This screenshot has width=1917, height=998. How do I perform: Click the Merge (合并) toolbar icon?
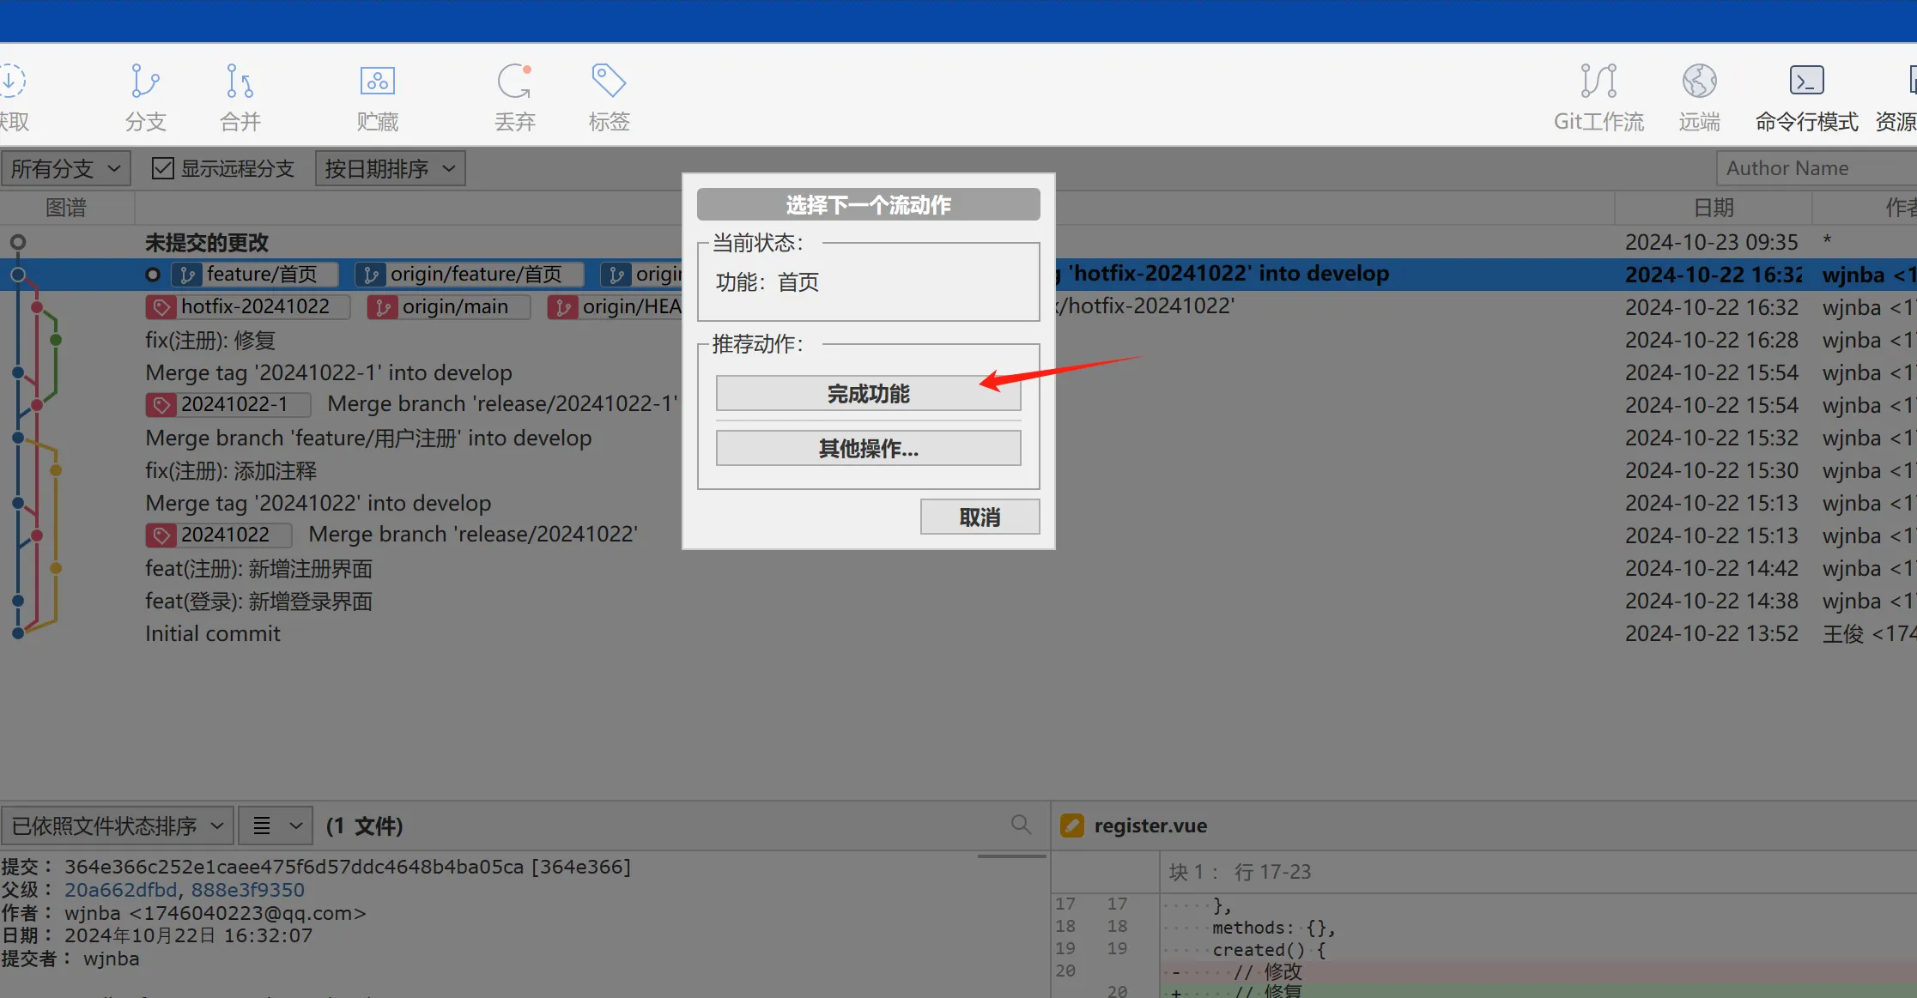pos(240,82)
